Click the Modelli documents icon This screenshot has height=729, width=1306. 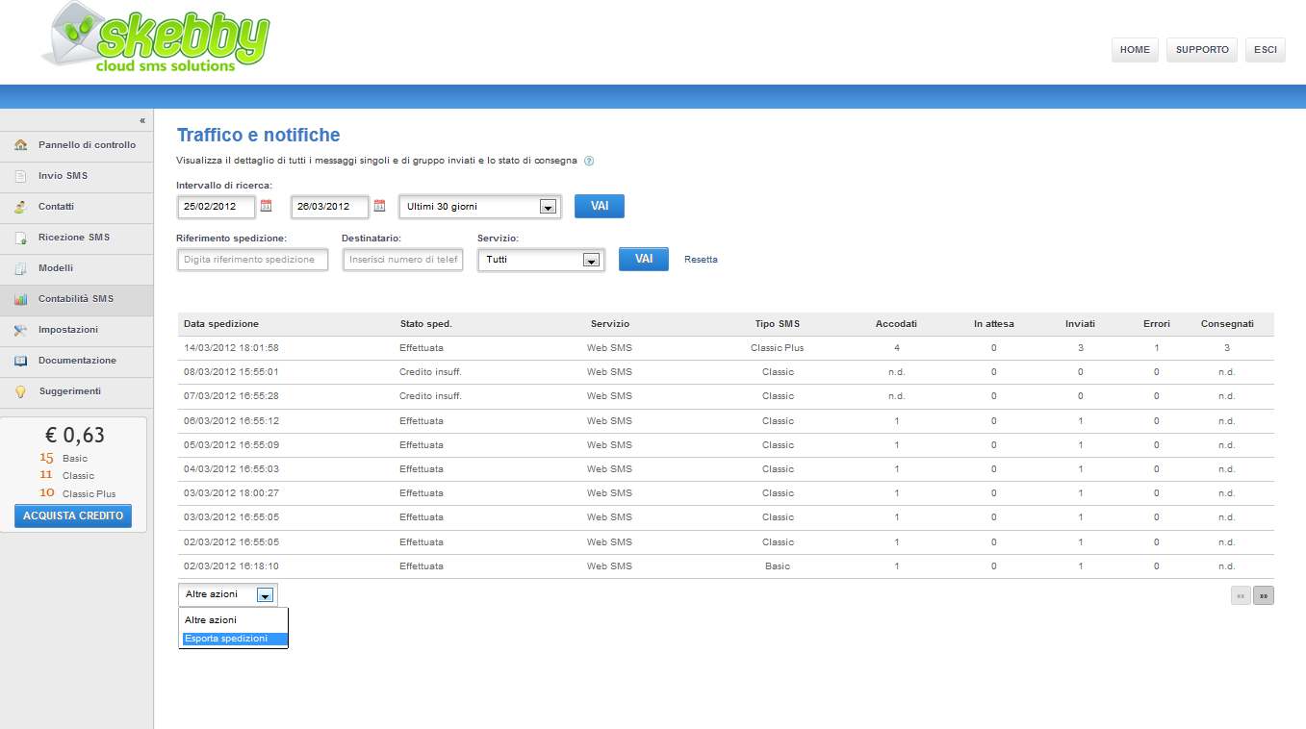[x=20, y=268]
